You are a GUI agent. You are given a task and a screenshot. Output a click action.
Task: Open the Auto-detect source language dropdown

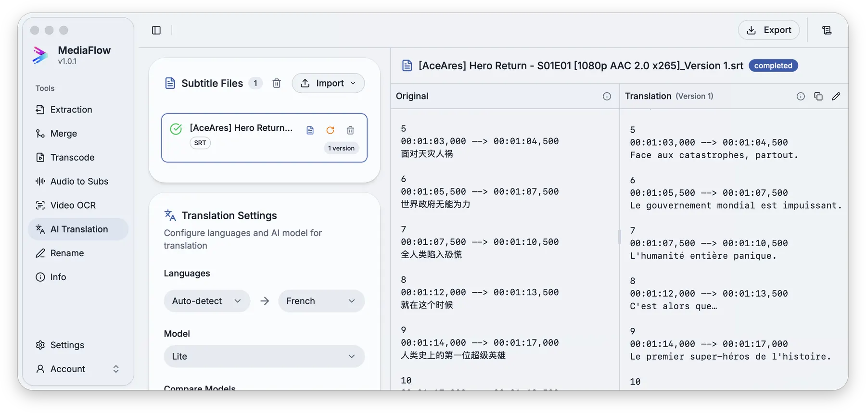(x=207, y=301)
